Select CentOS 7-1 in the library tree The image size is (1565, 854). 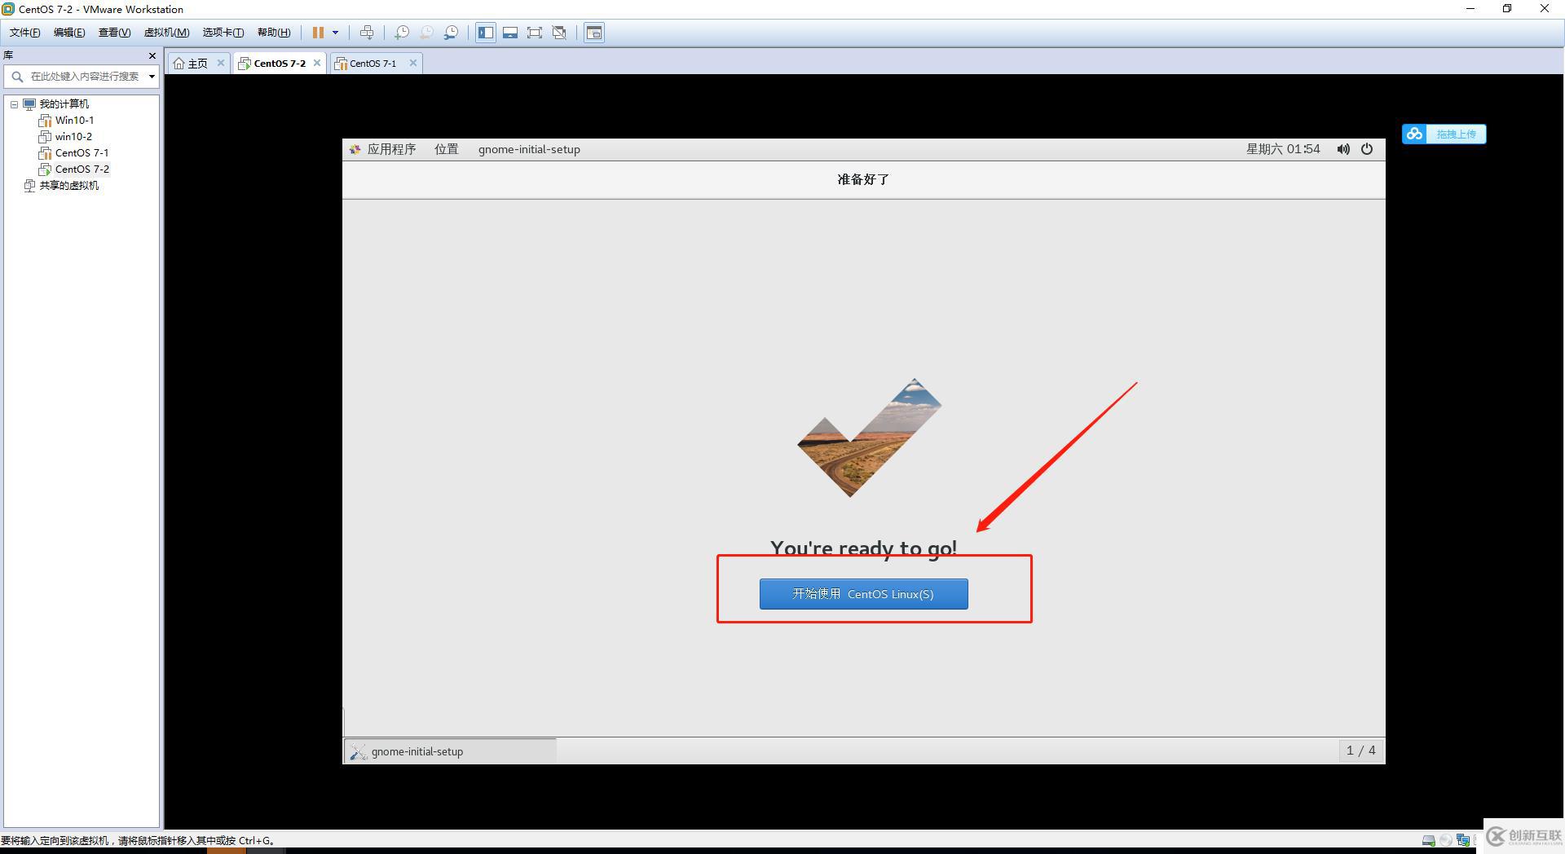click(x=82, y=153)
